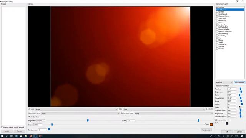The width and height of the screenshot is (246, 138).
Task: Check 'Loaded presets should append'
Action: point(2,127)
